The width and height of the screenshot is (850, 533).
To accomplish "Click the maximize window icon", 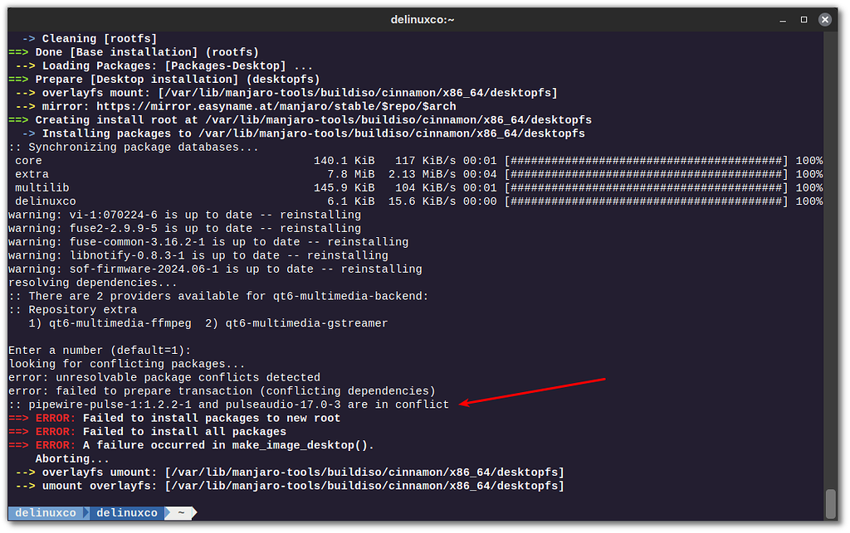I will coord(802,18).
